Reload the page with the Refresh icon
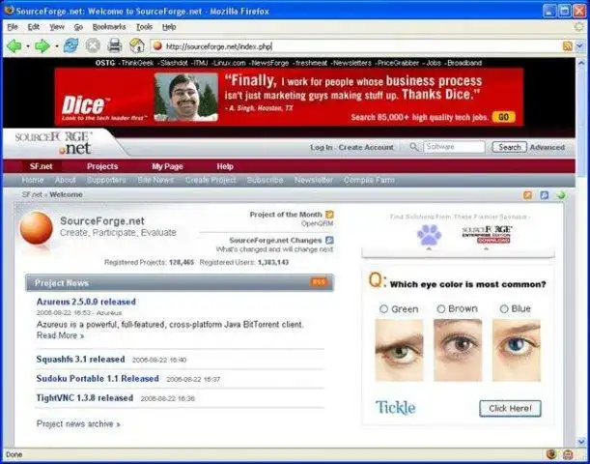Viewport: 590px width, 464px height. pyautogui.click(x=70, y=46)
